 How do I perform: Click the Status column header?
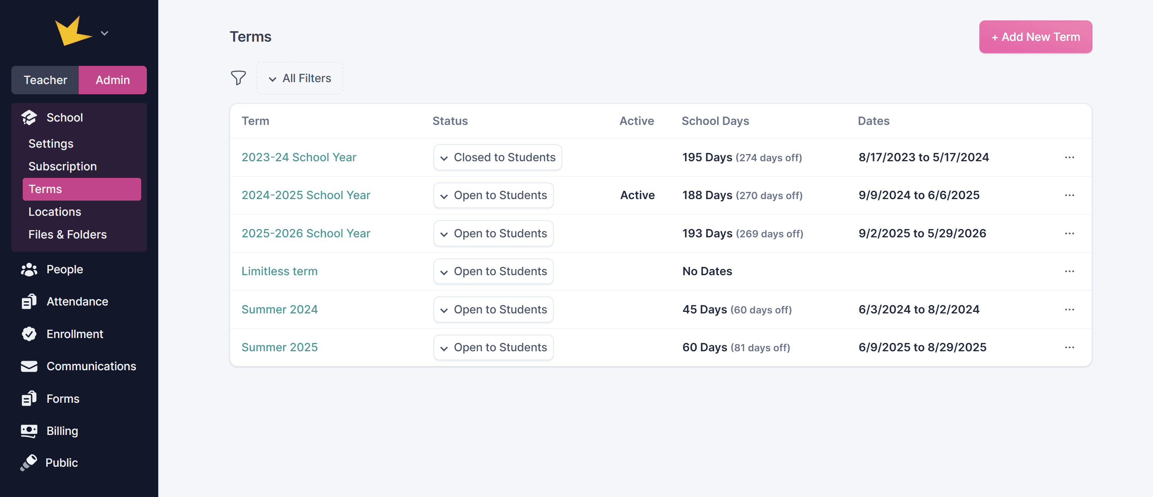click(450, 121)
